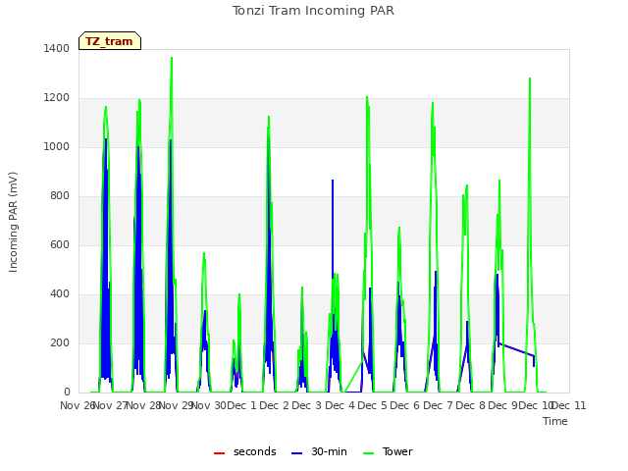628x471 pixels.
Task: Click the Dec 8 x-axis tick label
Action: point(470,405)
